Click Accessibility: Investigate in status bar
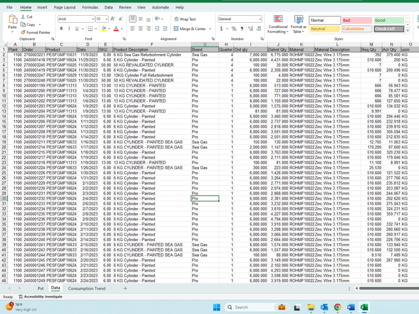This screenshot has height=314, width=419. coord(40,297)
